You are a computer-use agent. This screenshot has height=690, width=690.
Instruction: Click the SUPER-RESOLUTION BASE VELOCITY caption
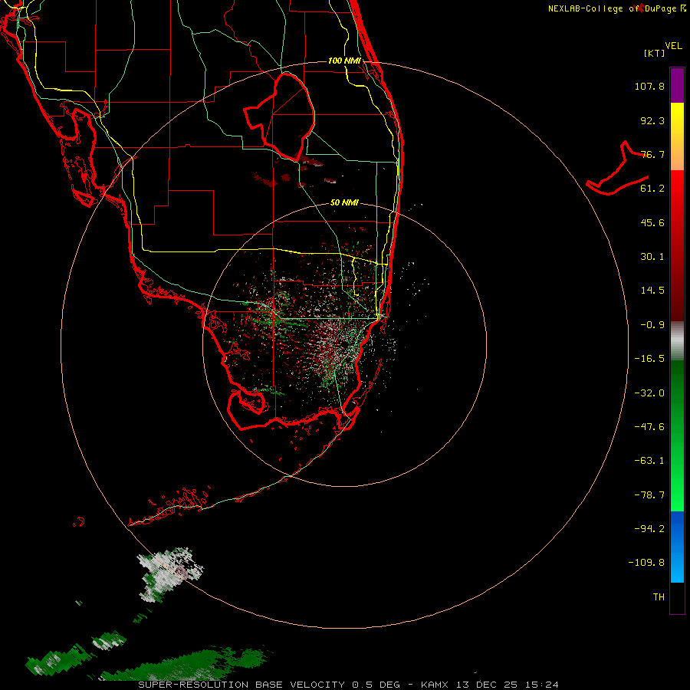point(243,685)
